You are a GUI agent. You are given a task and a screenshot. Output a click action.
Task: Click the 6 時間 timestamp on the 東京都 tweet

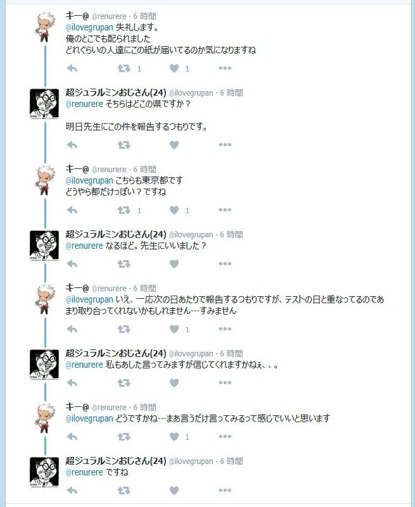[x=144, y=169]
